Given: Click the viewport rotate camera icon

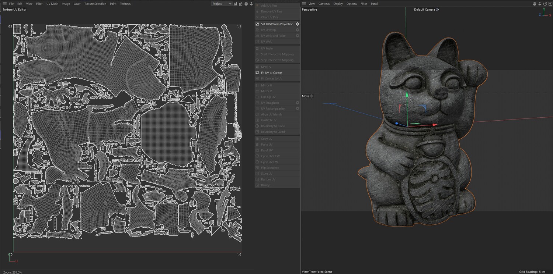Looking at the screenshot, I should pos(544,4).
